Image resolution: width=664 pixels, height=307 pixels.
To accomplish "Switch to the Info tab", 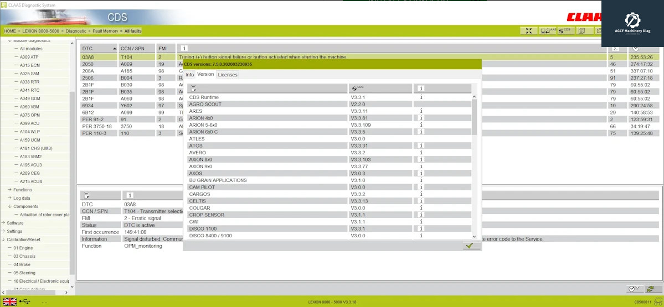I will click(190, 75).
